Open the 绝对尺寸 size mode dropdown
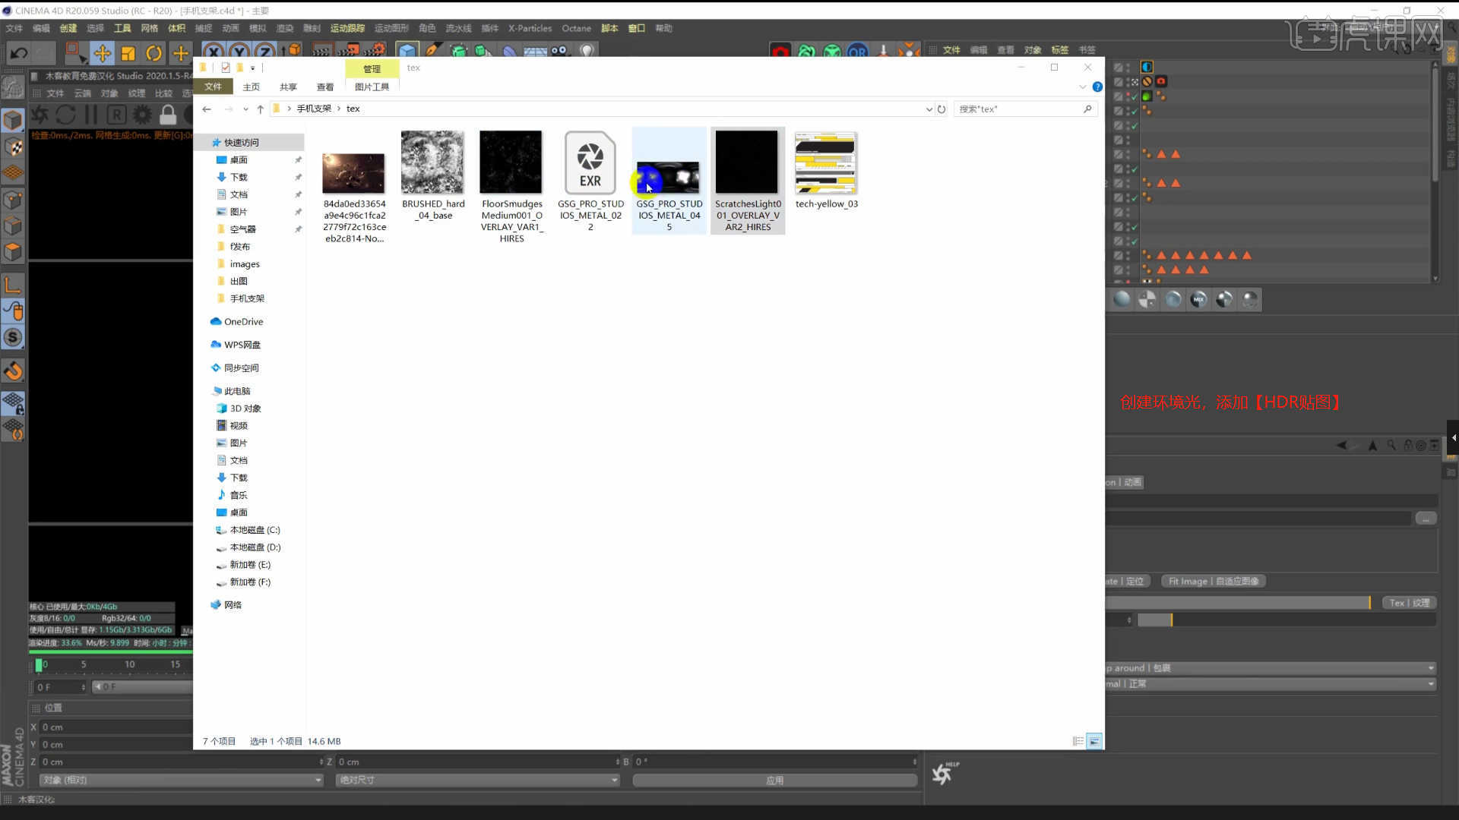This screenshot has width=1459, height=820. point(476,780)
